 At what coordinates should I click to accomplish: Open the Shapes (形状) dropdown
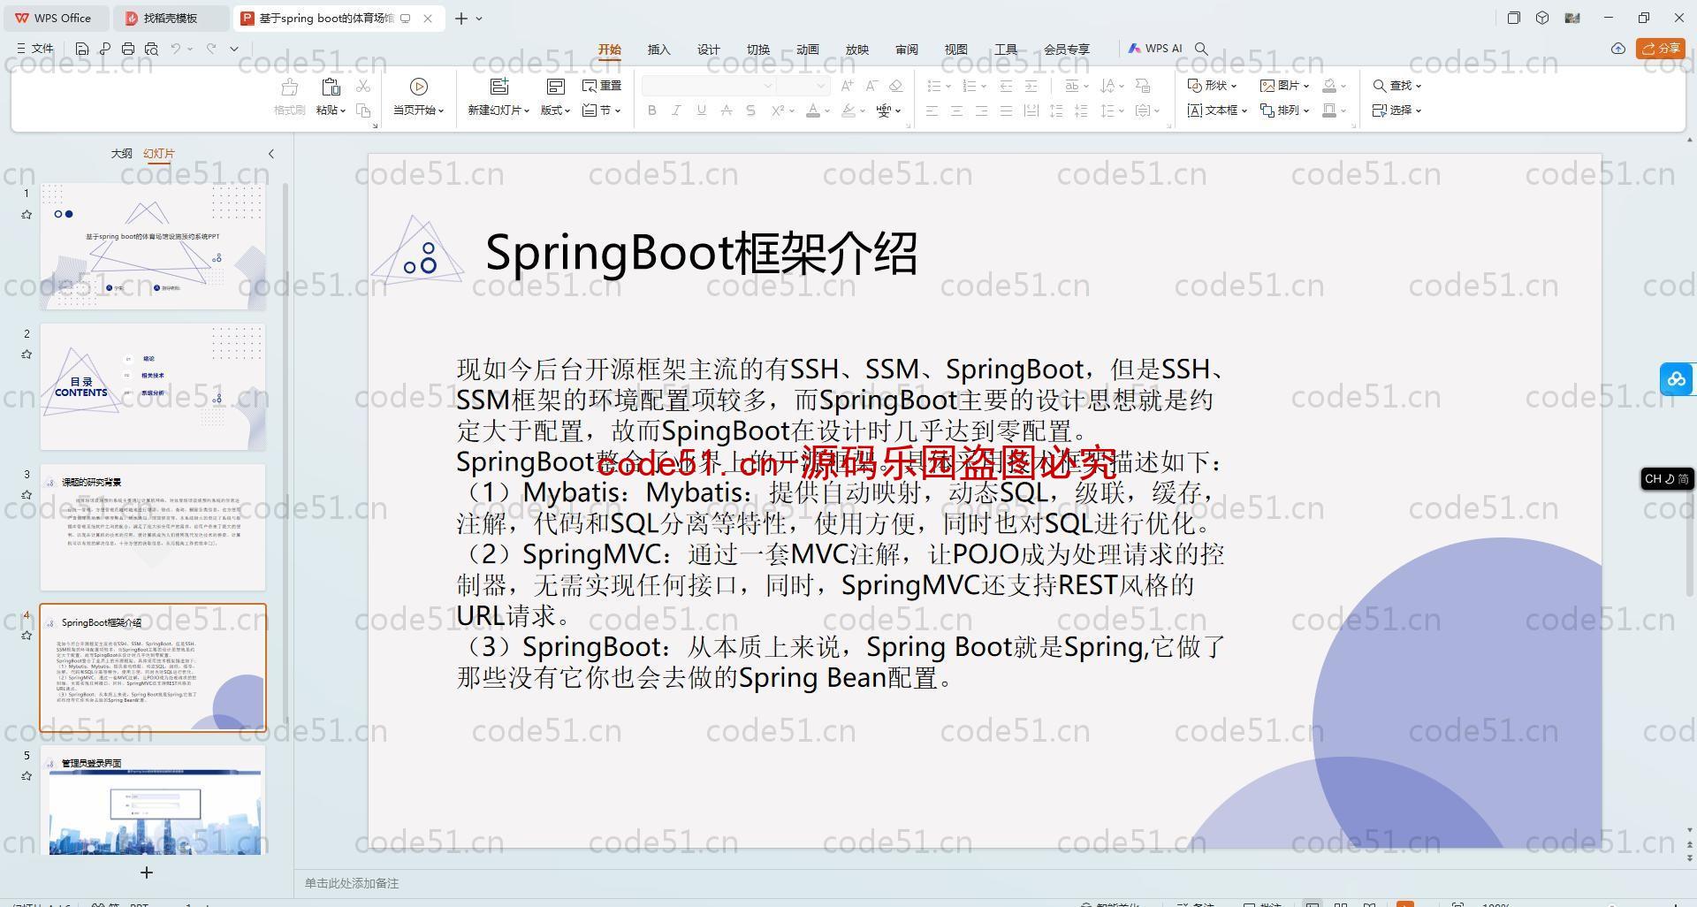[1212, 86]
